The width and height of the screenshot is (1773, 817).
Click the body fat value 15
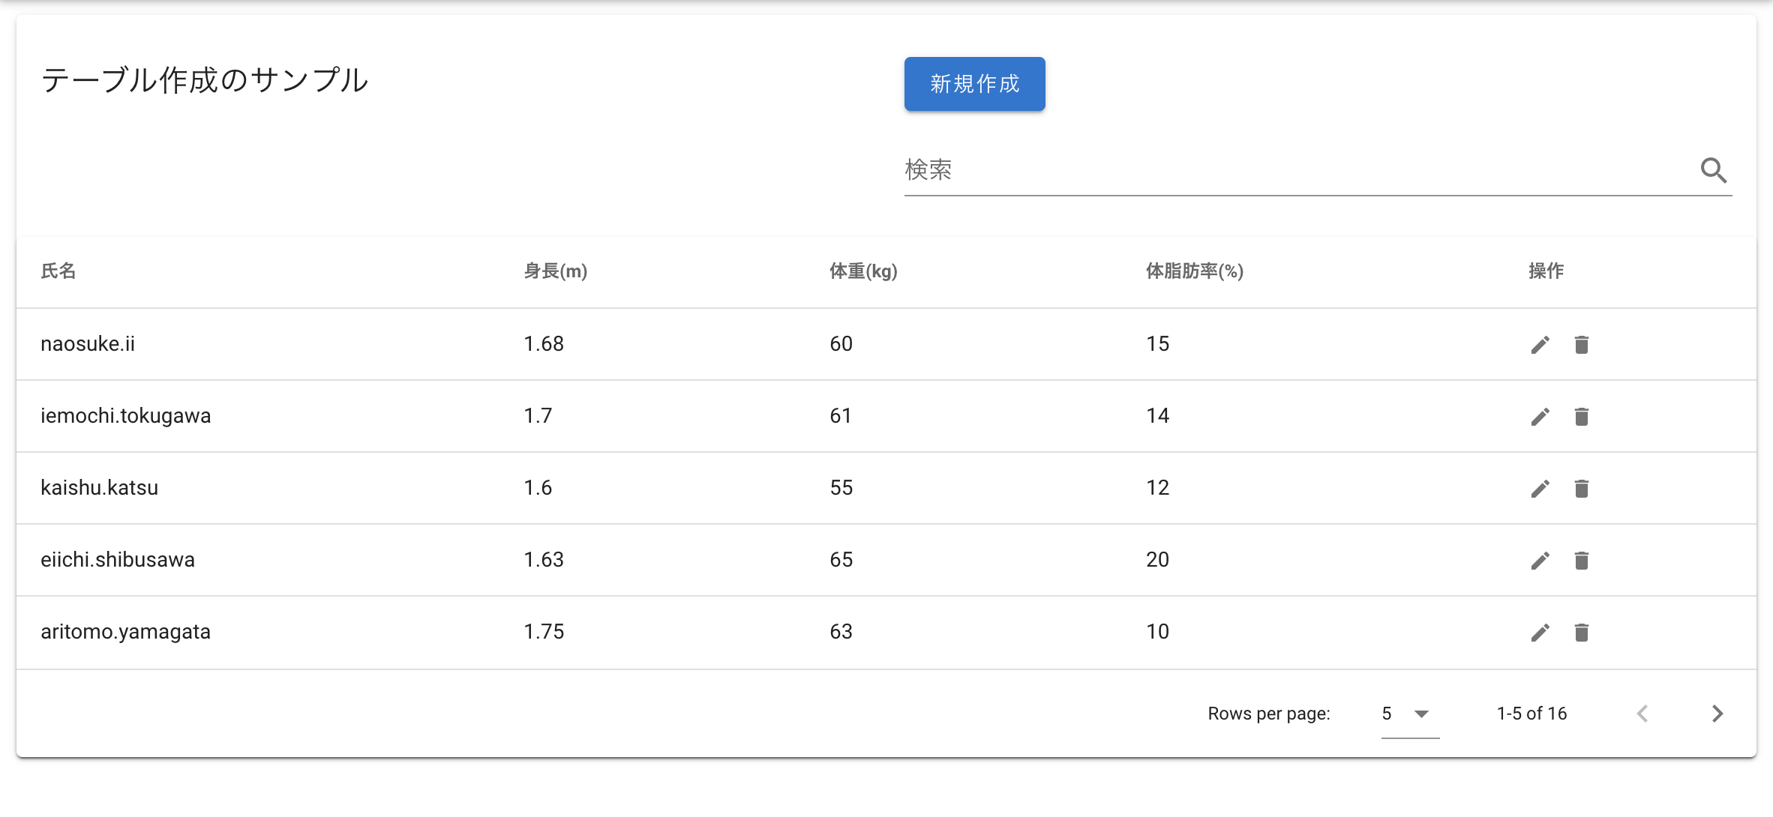click(1158, 343)
